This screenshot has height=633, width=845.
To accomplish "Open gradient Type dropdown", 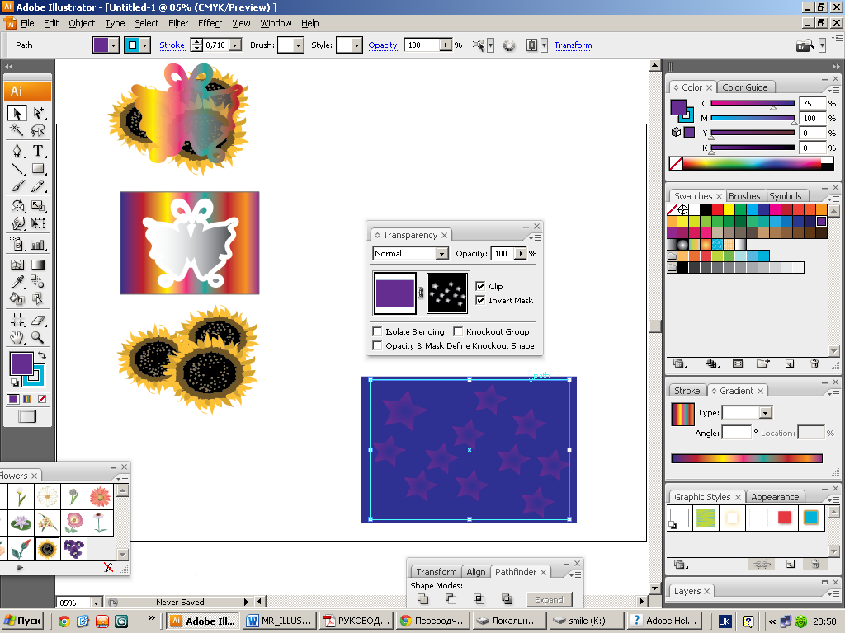I will [765, 412].
